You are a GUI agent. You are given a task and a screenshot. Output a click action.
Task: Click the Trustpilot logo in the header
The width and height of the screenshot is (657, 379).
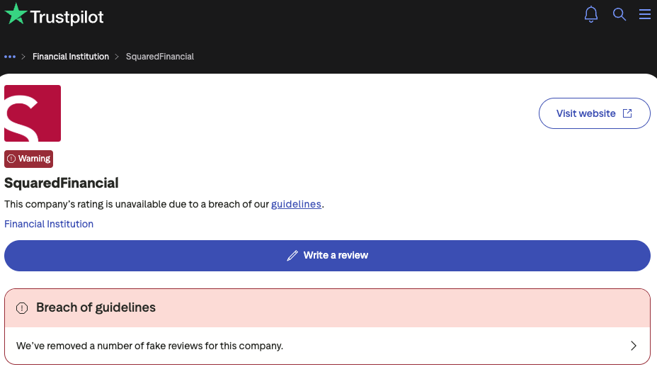coord(54,15)
